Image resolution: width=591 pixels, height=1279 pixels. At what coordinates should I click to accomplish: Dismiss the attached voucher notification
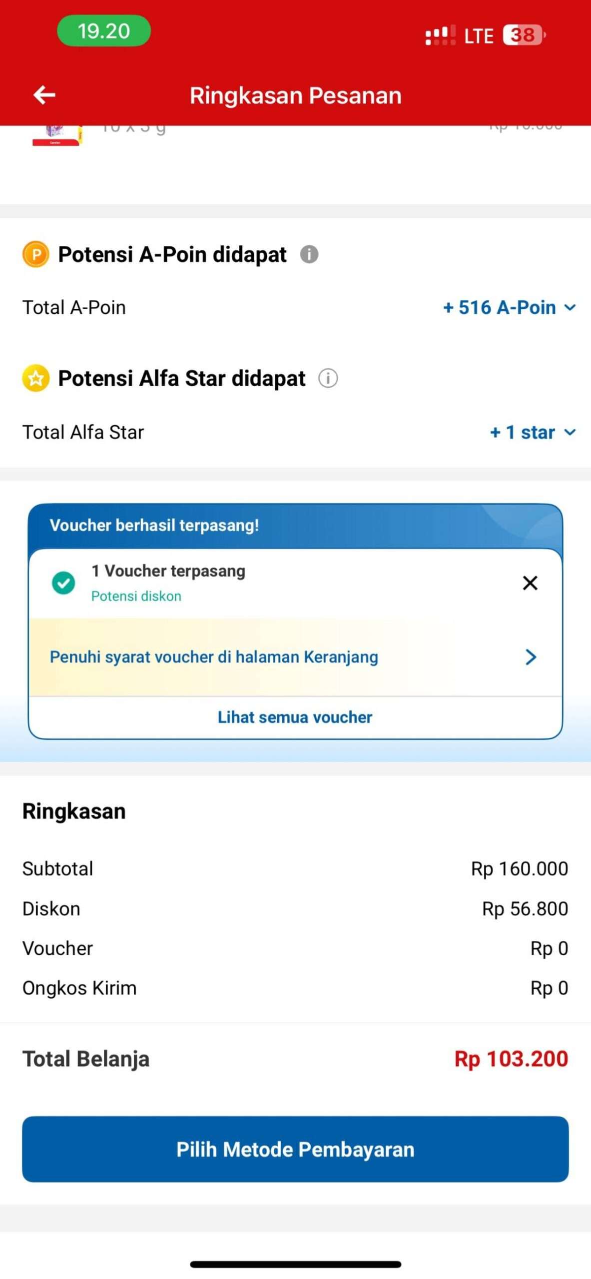click(x=529, y=583)
